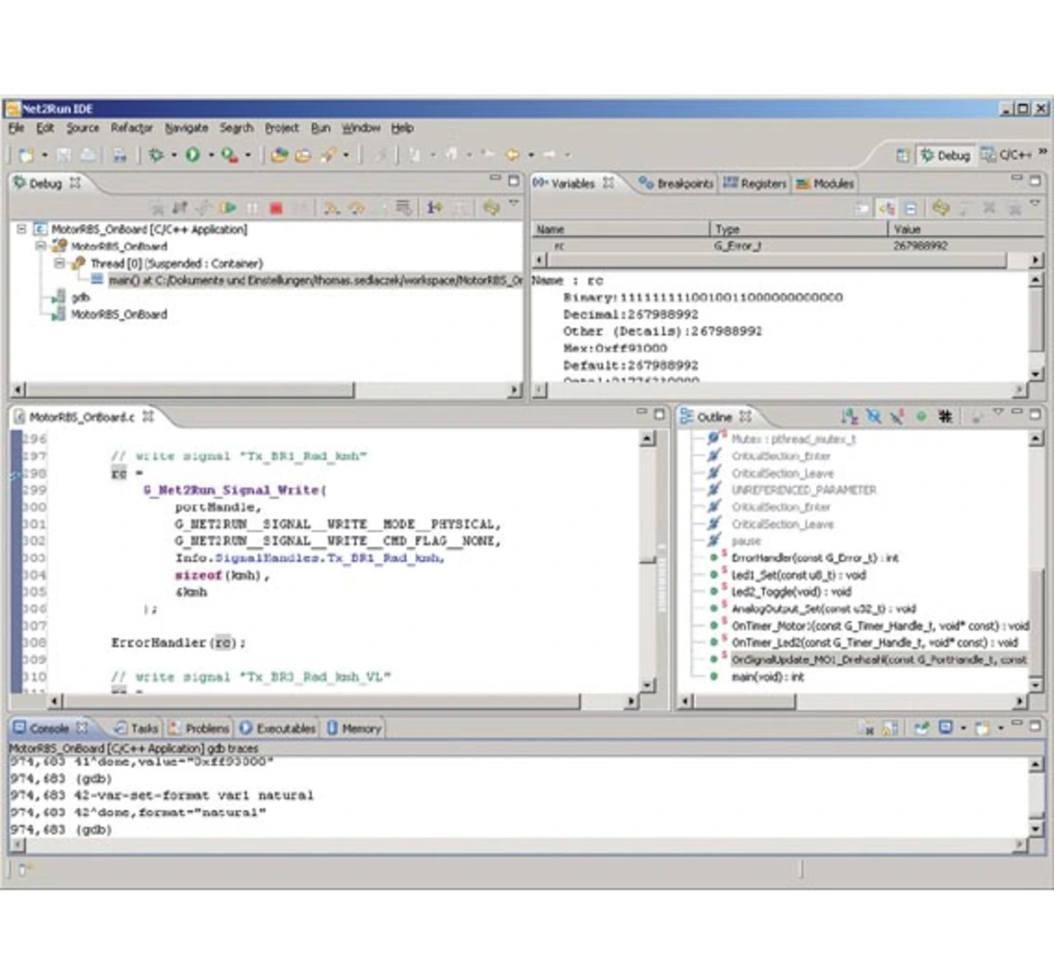
Task: Switch to the C/C++ perspective
Action: [x=1007, y=155]
